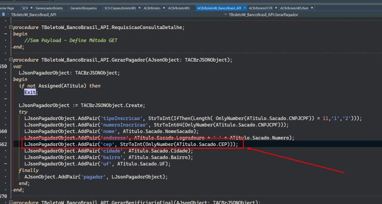Collapse the GerarBenificiarioFinal procedure fold
The width and height of the screenshot is (382, 204).
pyautogui.click(x=11, y=202)
